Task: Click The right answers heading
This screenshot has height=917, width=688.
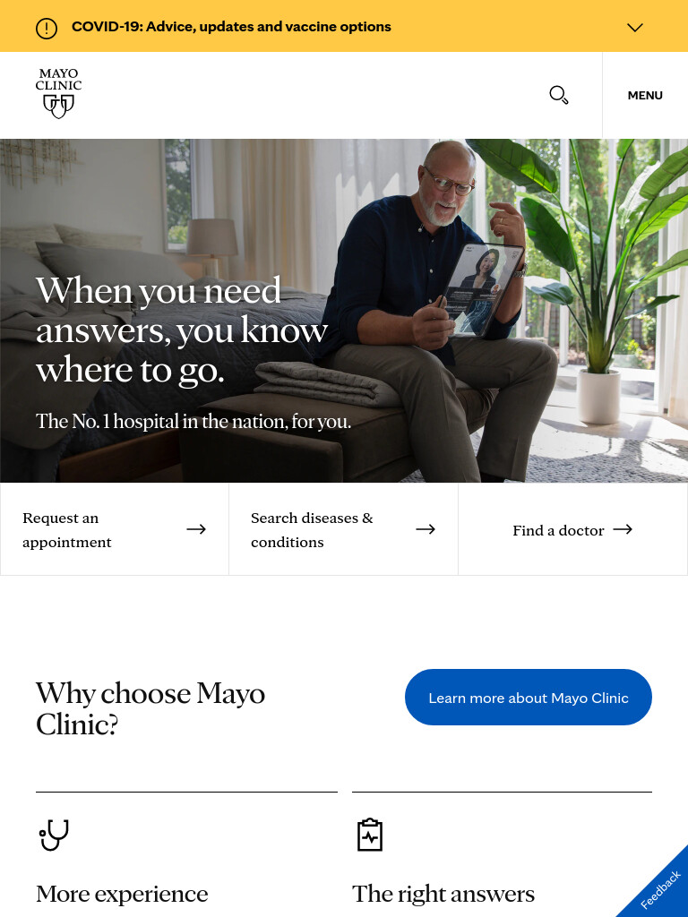Action: point(443,895)
